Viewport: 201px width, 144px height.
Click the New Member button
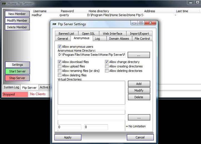17,14
